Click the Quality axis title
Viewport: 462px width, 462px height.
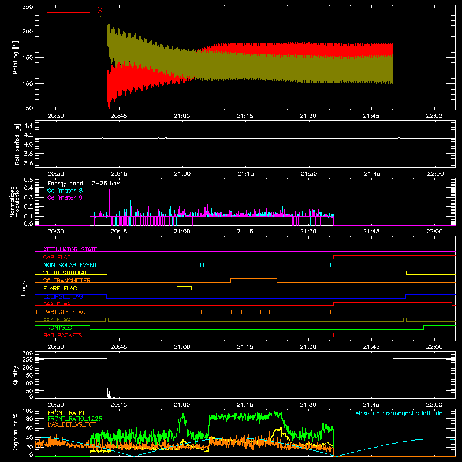point(16,375)
